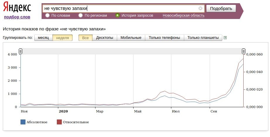This screenshot has height=137, width=270.
Task: Click the 'Мар' axis label
Action: [100, 111]
